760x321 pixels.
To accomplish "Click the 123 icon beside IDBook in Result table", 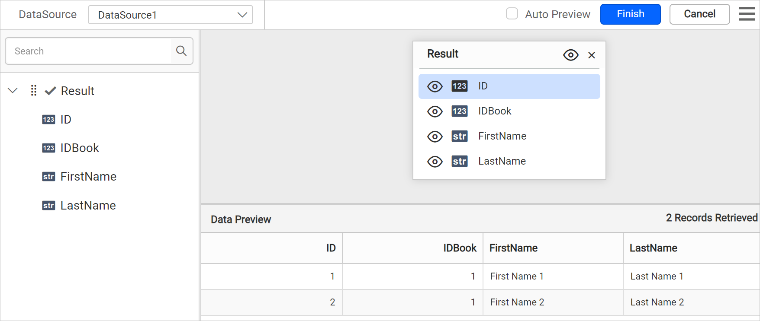I will coord(459,111).
